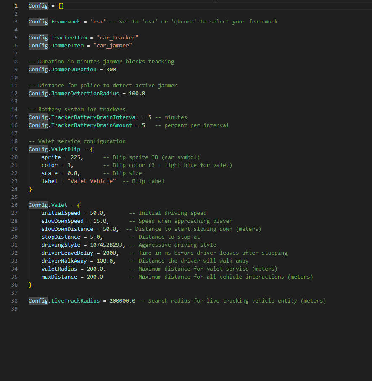Screen dimensions: 372x381
Task: Click the JammerDetectionRadius property name
Action: 85,94
